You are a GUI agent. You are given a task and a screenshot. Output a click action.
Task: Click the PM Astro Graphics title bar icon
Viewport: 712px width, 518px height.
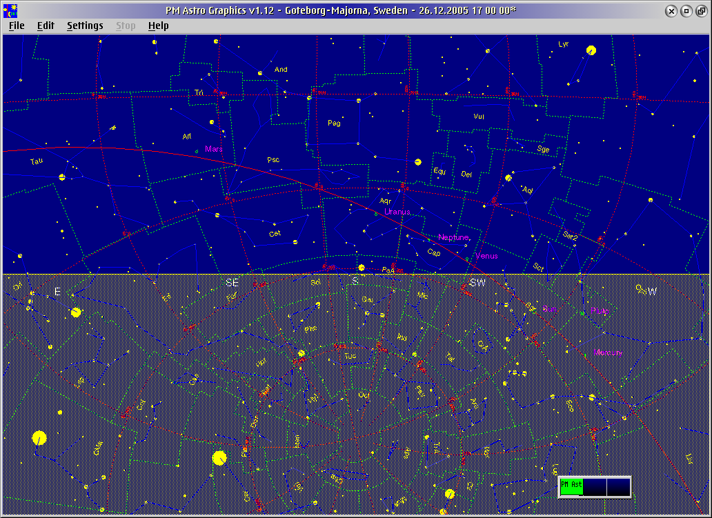pos(10,11)
